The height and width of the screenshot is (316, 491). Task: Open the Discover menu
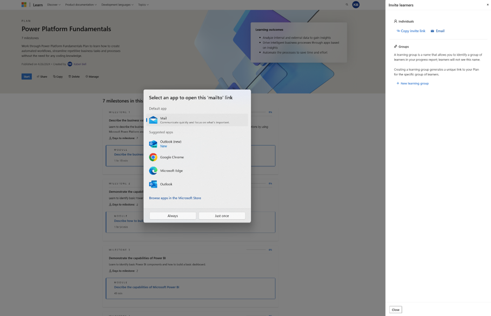pos(51,4)
